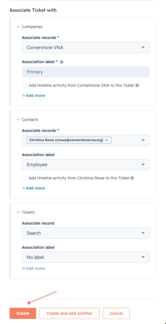
Task: Click the Create button
Action: pos(23,313)
